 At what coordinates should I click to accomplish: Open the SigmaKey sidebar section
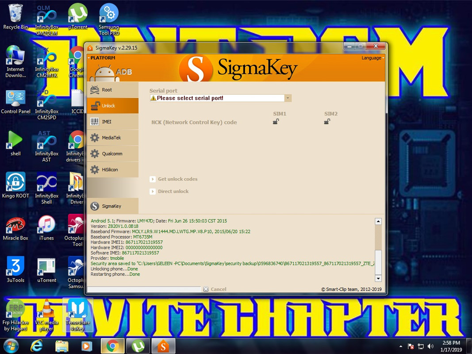coord(113,206)
